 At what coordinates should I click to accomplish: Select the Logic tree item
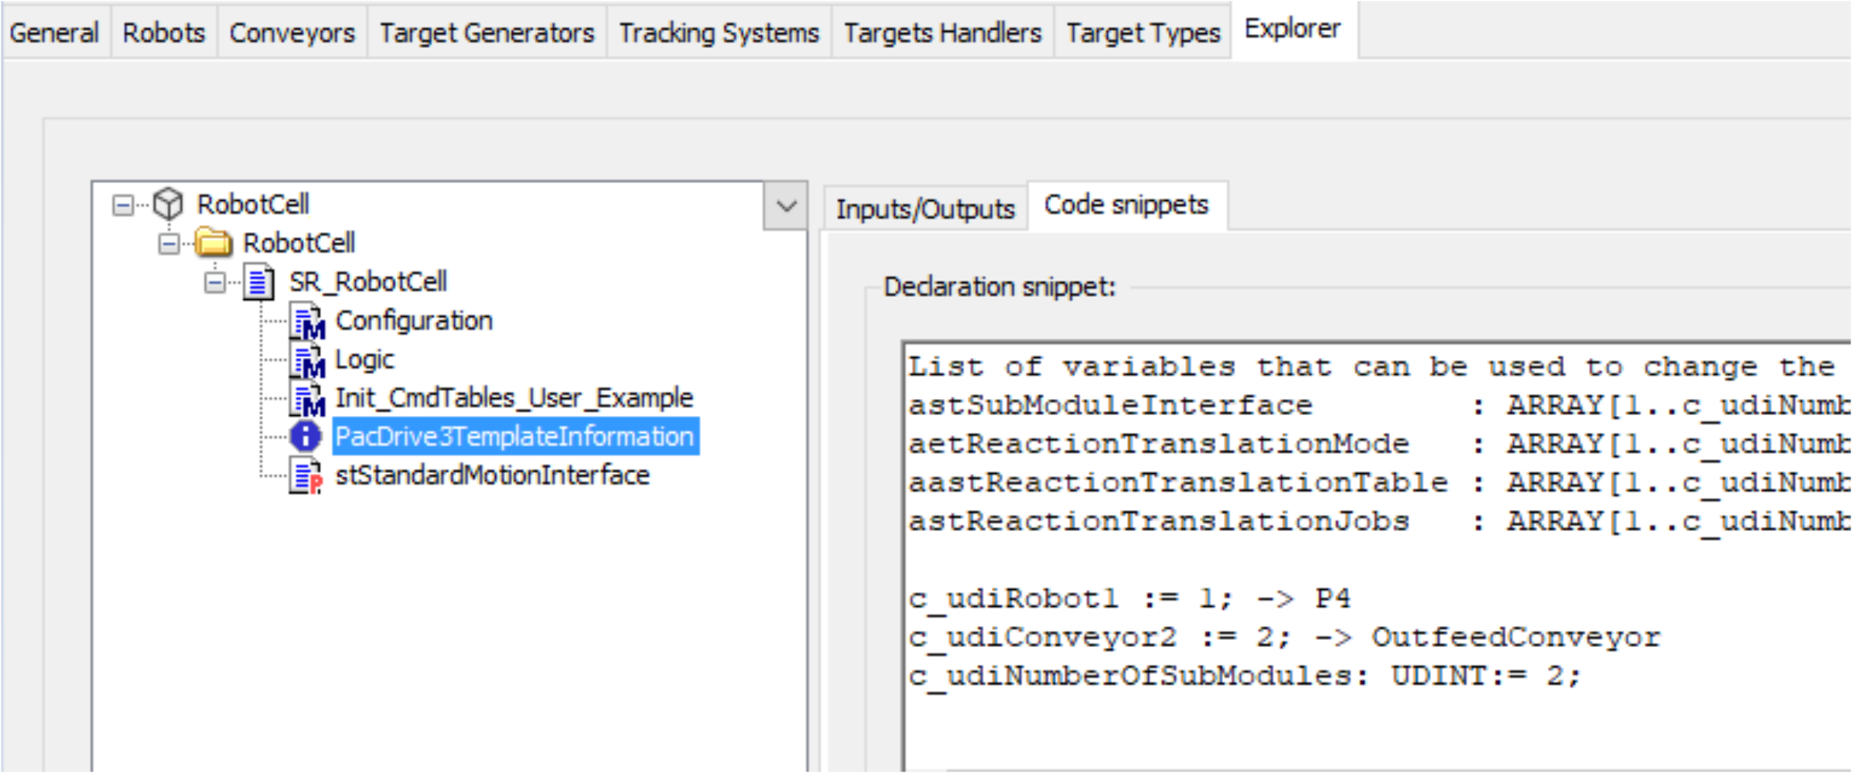364,359
